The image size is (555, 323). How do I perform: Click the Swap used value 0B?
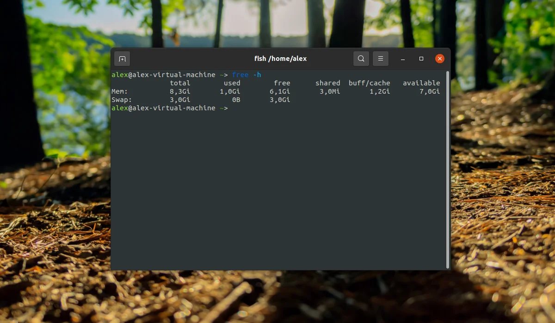236,100
